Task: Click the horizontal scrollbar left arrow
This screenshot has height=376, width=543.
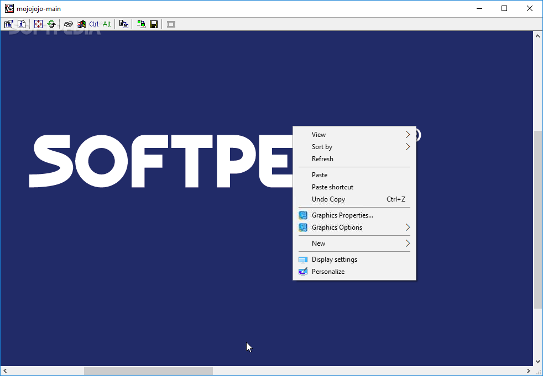Action: tap(5, 371)
